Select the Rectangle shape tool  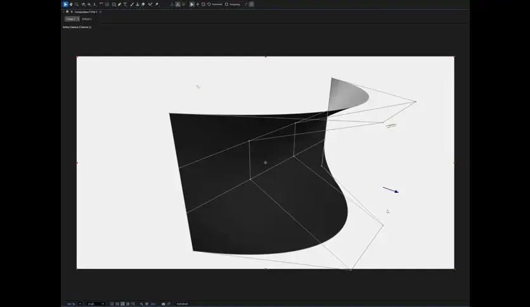click(114, 4)
